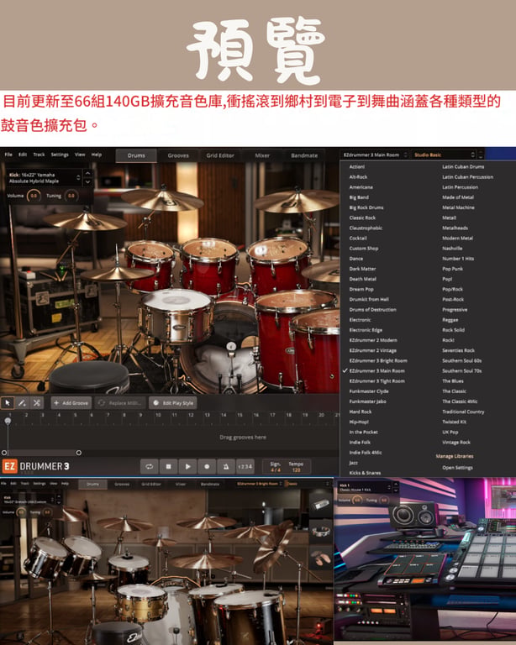Select the arrow pointer tool

point(8,403)
